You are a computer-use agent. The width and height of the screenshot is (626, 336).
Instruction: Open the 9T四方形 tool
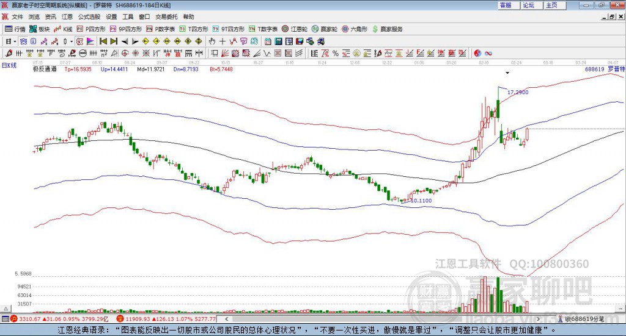point(229,29)
